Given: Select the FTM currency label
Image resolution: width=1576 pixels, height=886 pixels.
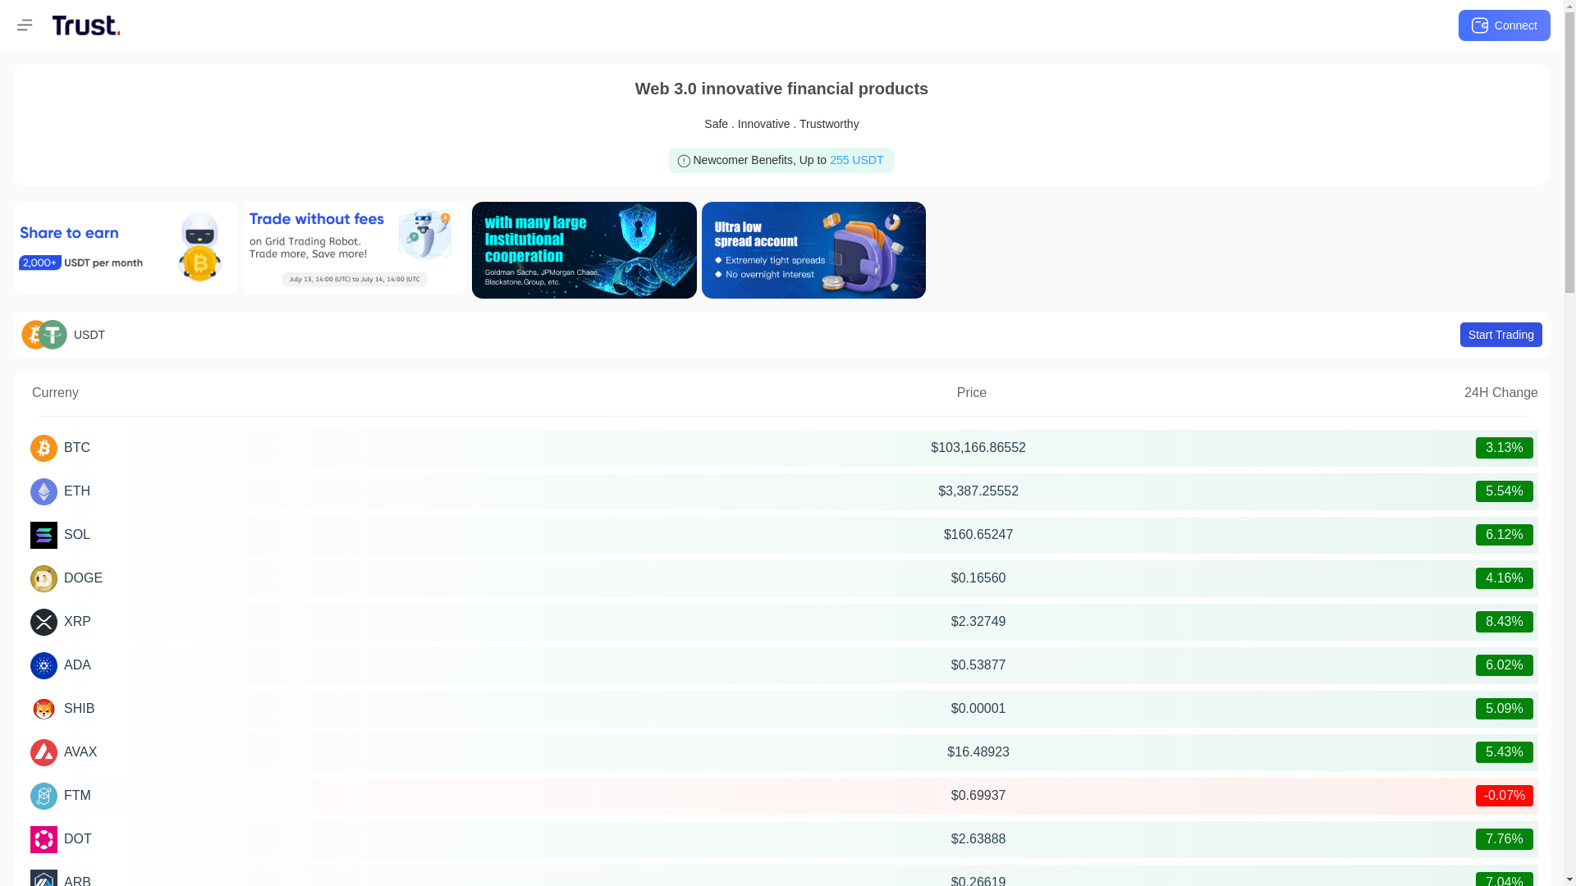Looking at the screenshot, I should tap(77, 796).
